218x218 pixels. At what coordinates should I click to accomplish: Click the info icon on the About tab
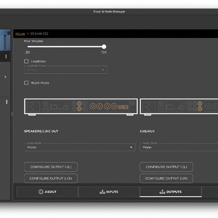click(x=41, y=192)
